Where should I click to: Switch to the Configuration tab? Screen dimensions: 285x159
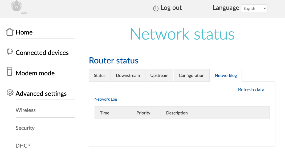[192, 75]
